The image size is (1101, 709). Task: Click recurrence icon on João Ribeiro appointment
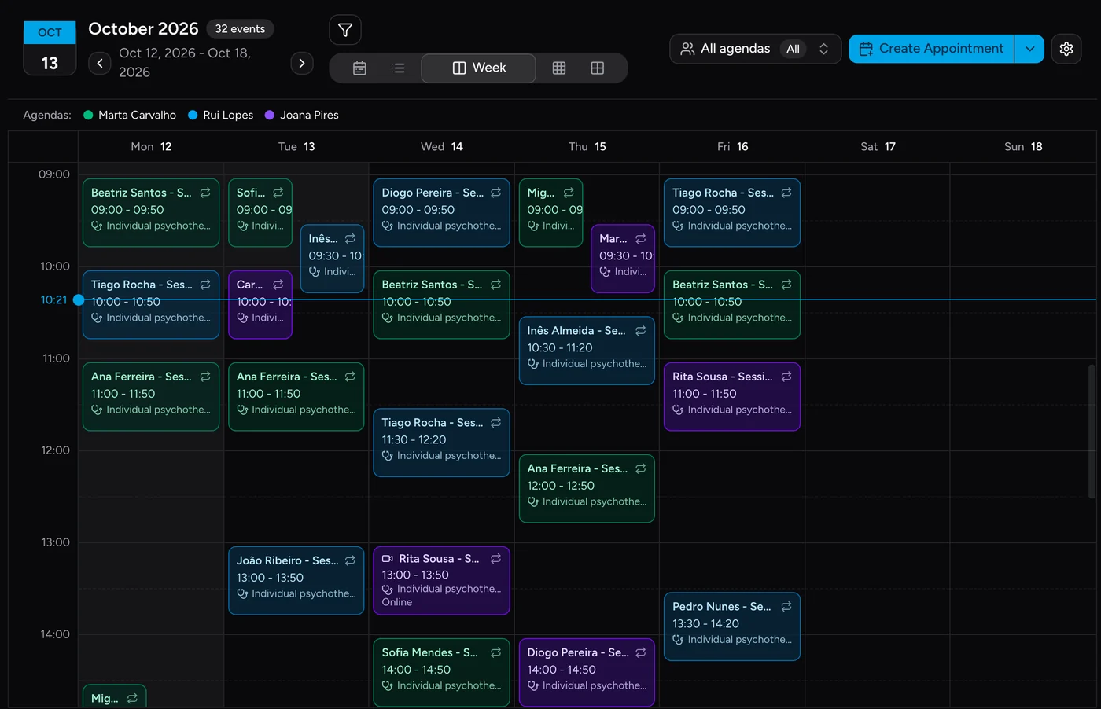[x=350, y=560]
